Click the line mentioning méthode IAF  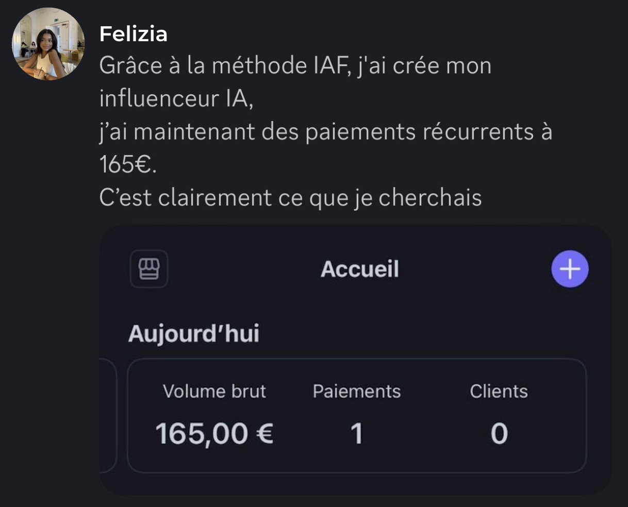(x=295, y=66)
